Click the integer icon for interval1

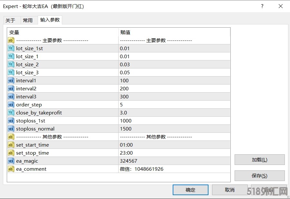(x=11, y=80)
